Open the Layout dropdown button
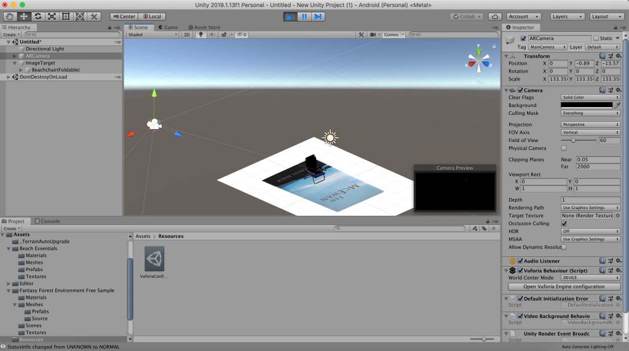The height and width of the screenshot is (351, 629). (x=607, y=17)
